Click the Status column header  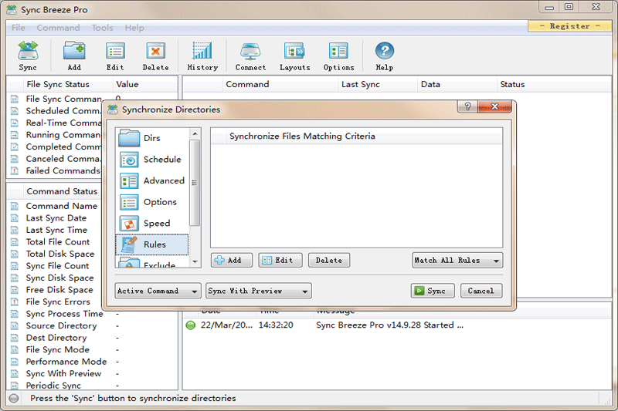click(x=554, y=84)
